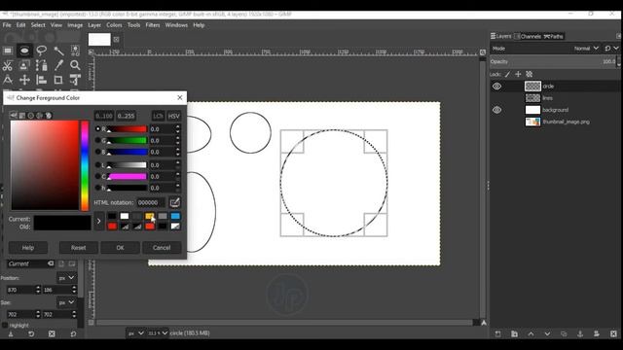The image size is (623, 350).
Task: Switch to the Channels tab
Action: (x=528, y=36)
